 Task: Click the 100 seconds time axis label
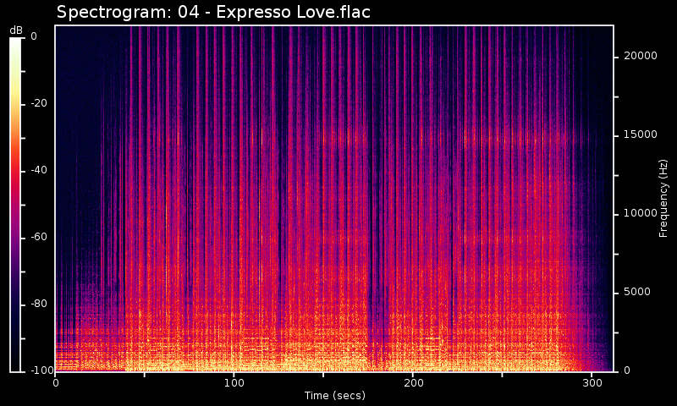234,383
